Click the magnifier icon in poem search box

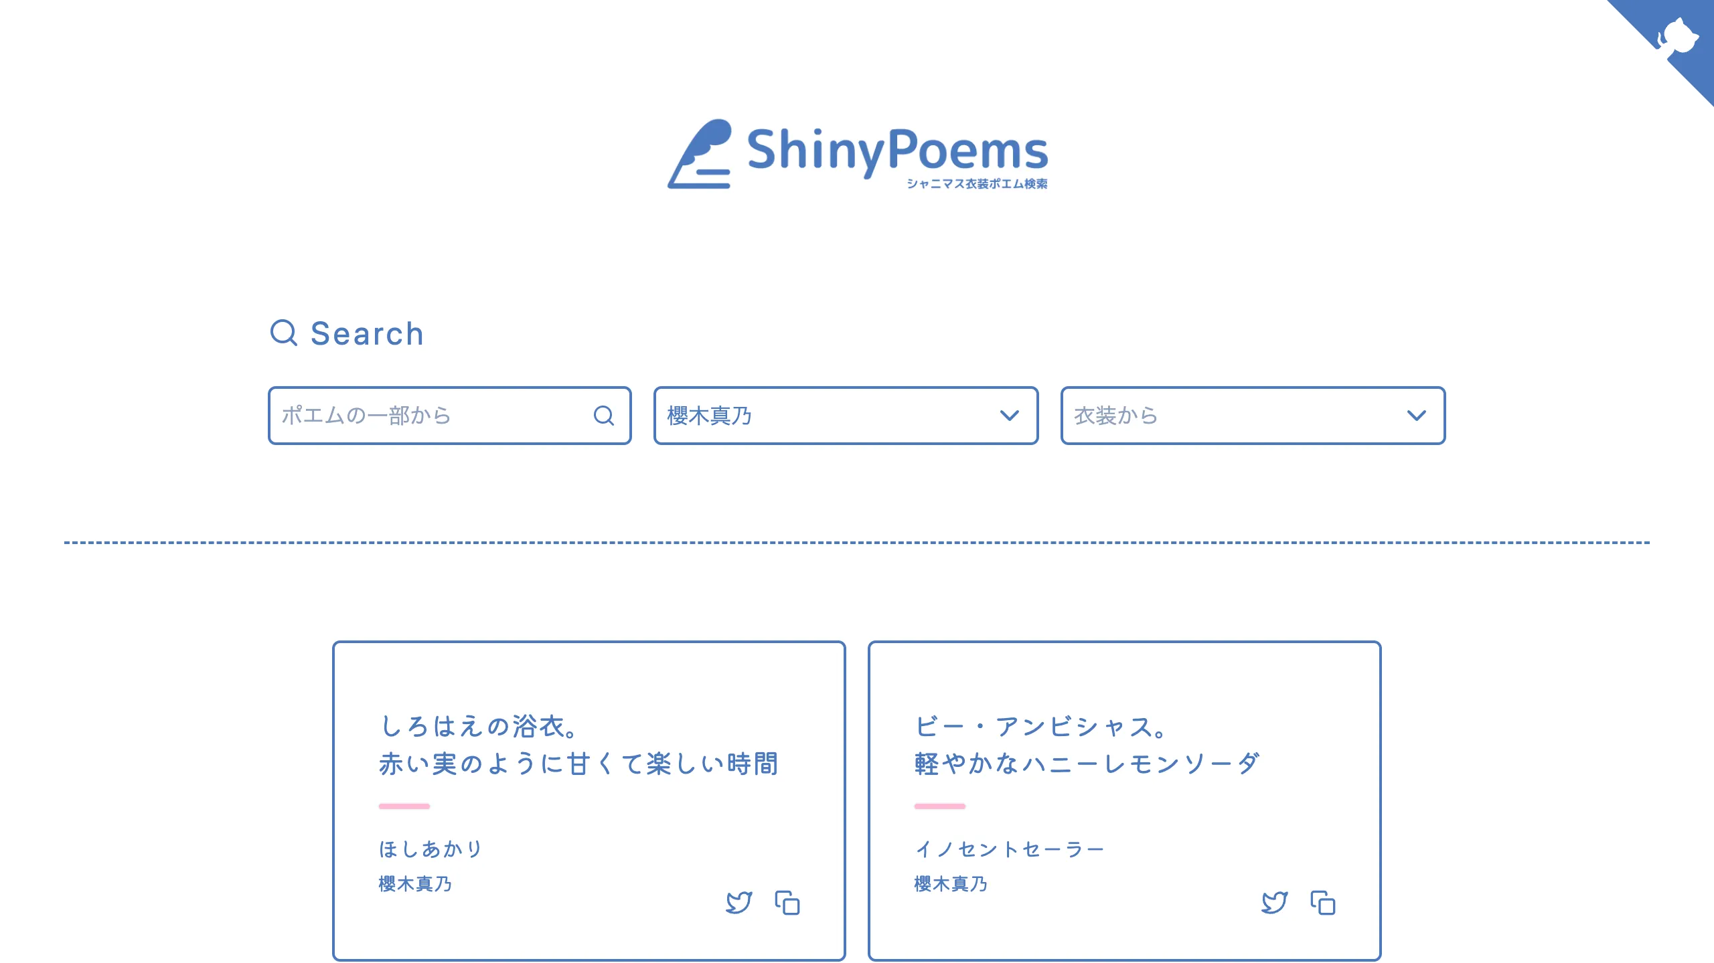click(x=605, y=416)
